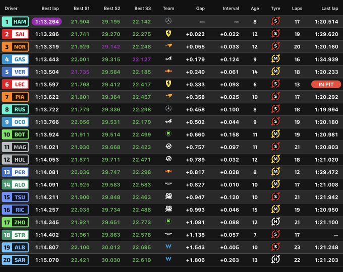This screenshot has height=272, width=343.
Task: Click the RB team logo in TSU row
Action: (x=168, y=196)
